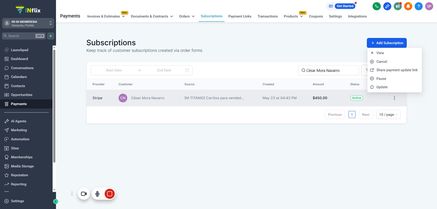This screenshot has height=209, width=437.
Task: Open the orange notifications bell
Action: 408,6
